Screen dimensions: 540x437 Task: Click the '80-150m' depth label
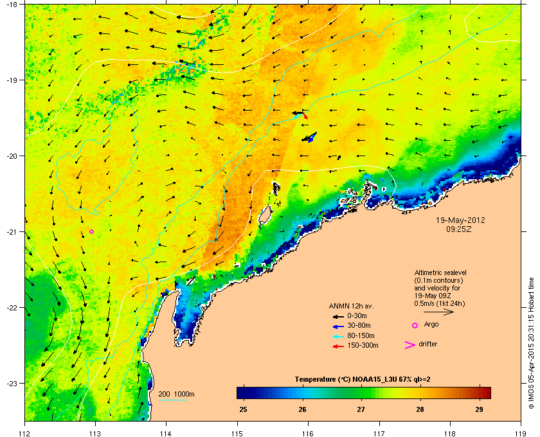coord(361,335)
